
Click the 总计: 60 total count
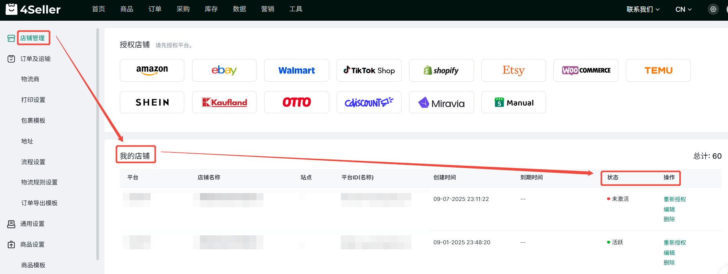pos(707,156)
